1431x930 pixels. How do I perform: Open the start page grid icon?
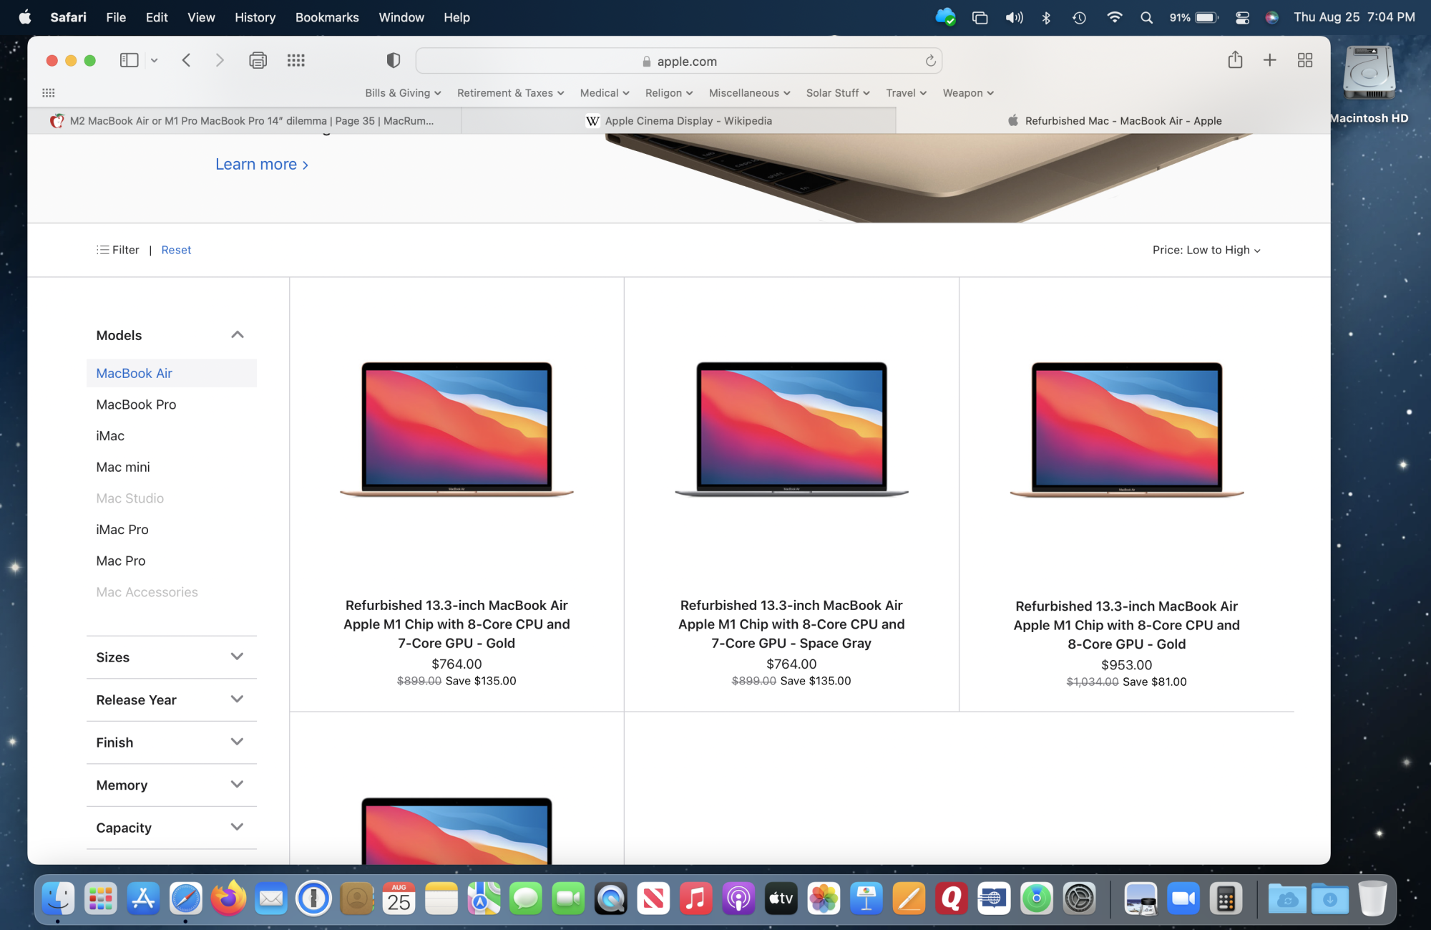296,61
